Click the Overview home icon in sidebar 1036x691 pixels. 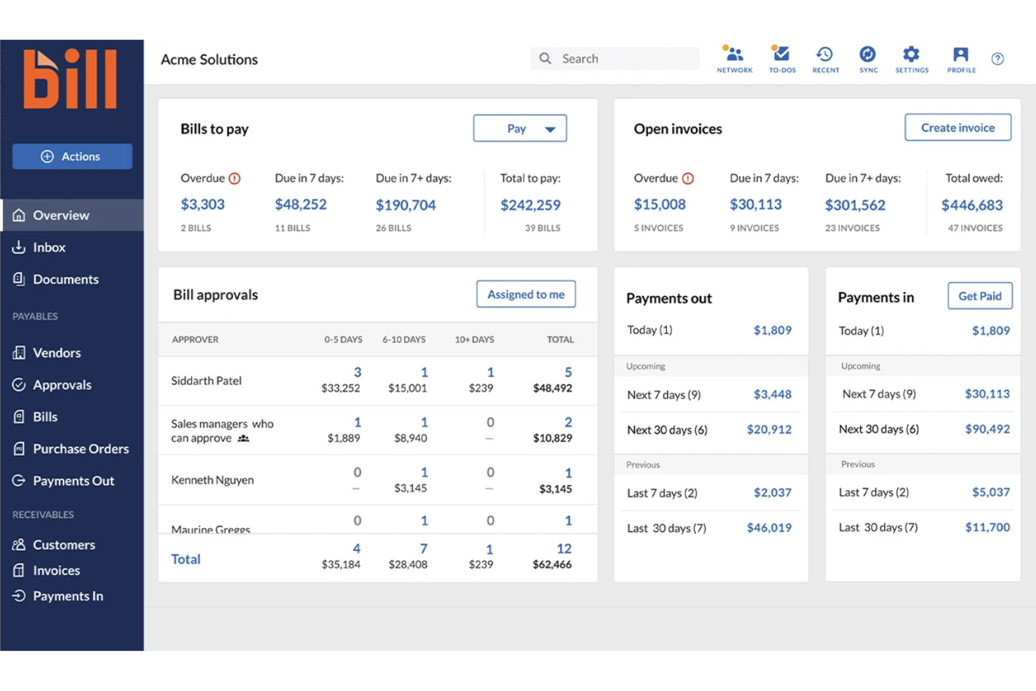(19, 215)
